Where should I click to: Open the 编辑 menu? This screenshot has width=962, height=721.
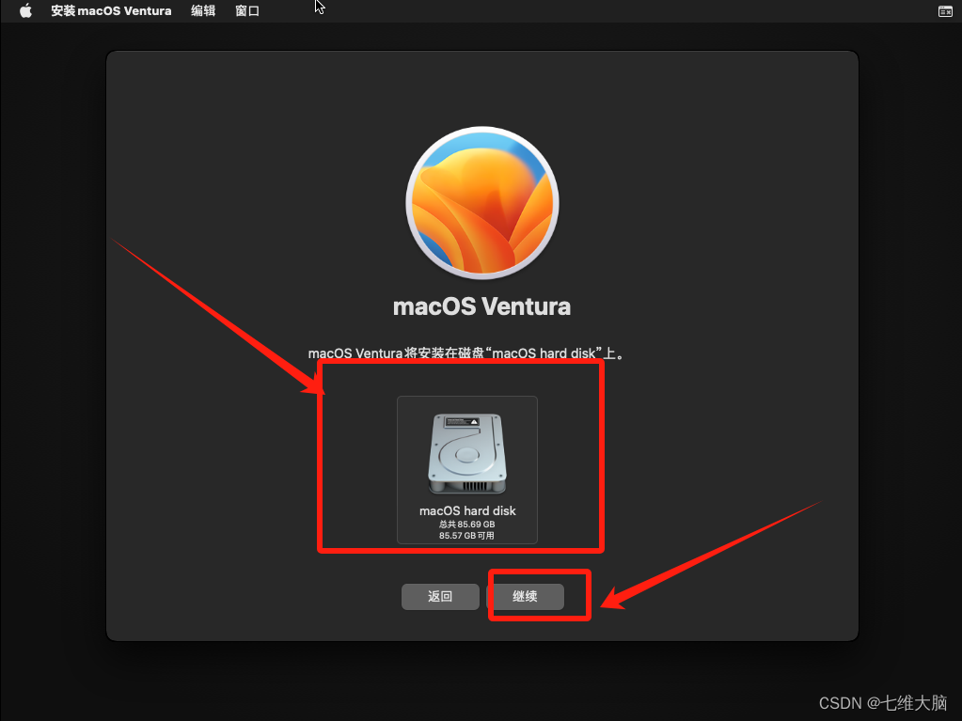(203, 11)
